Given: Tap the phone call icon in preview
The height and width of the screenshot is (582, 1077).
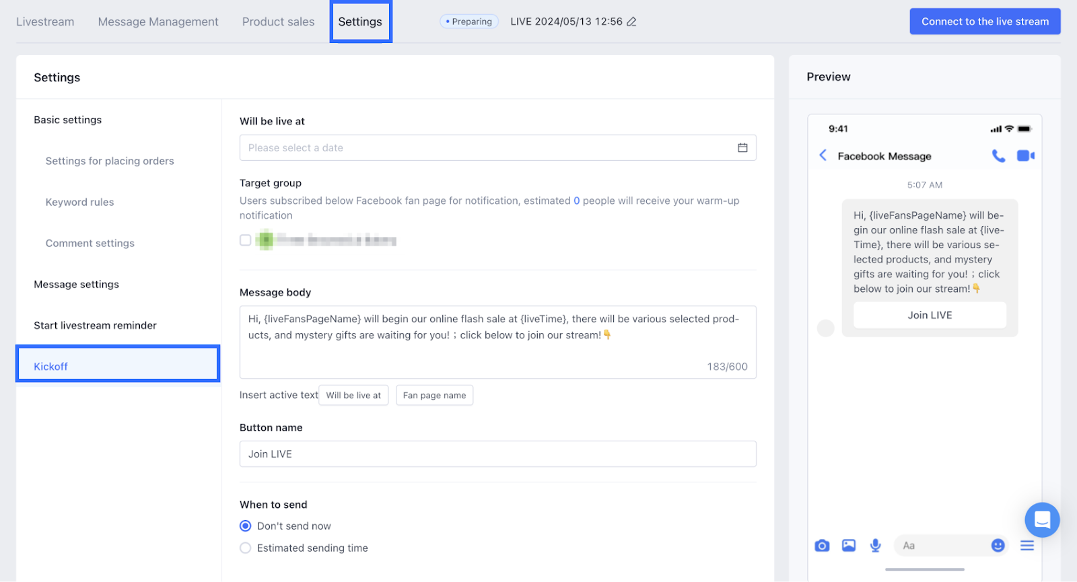Looking at the screenshot, I should [998, 156].
